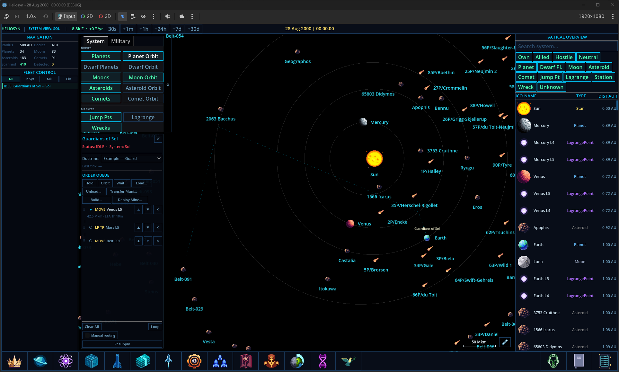
Task: Open the ringed planet icon in bottom bar
Action: (x=40, y=361)
